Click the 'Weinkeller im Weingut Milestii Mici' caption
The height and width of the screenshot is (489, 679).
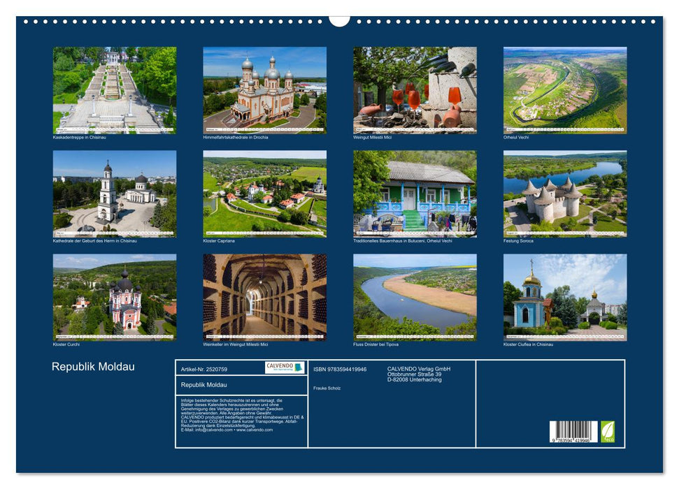[x=236, y=344]
